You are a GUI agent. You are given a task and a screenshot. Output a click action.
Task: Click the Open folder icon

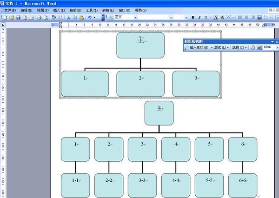(x=12, y=17)
